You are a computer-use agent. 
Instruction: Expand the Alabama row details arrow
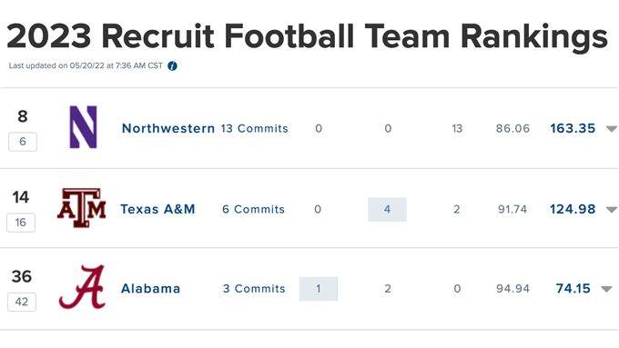tap(607, 289)
